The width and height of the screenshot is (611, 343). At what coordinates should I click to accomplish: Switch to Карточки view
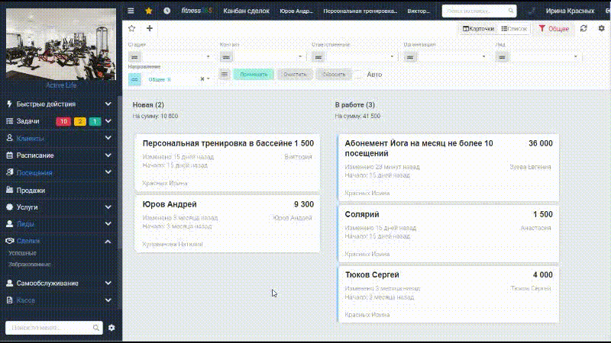478,29
